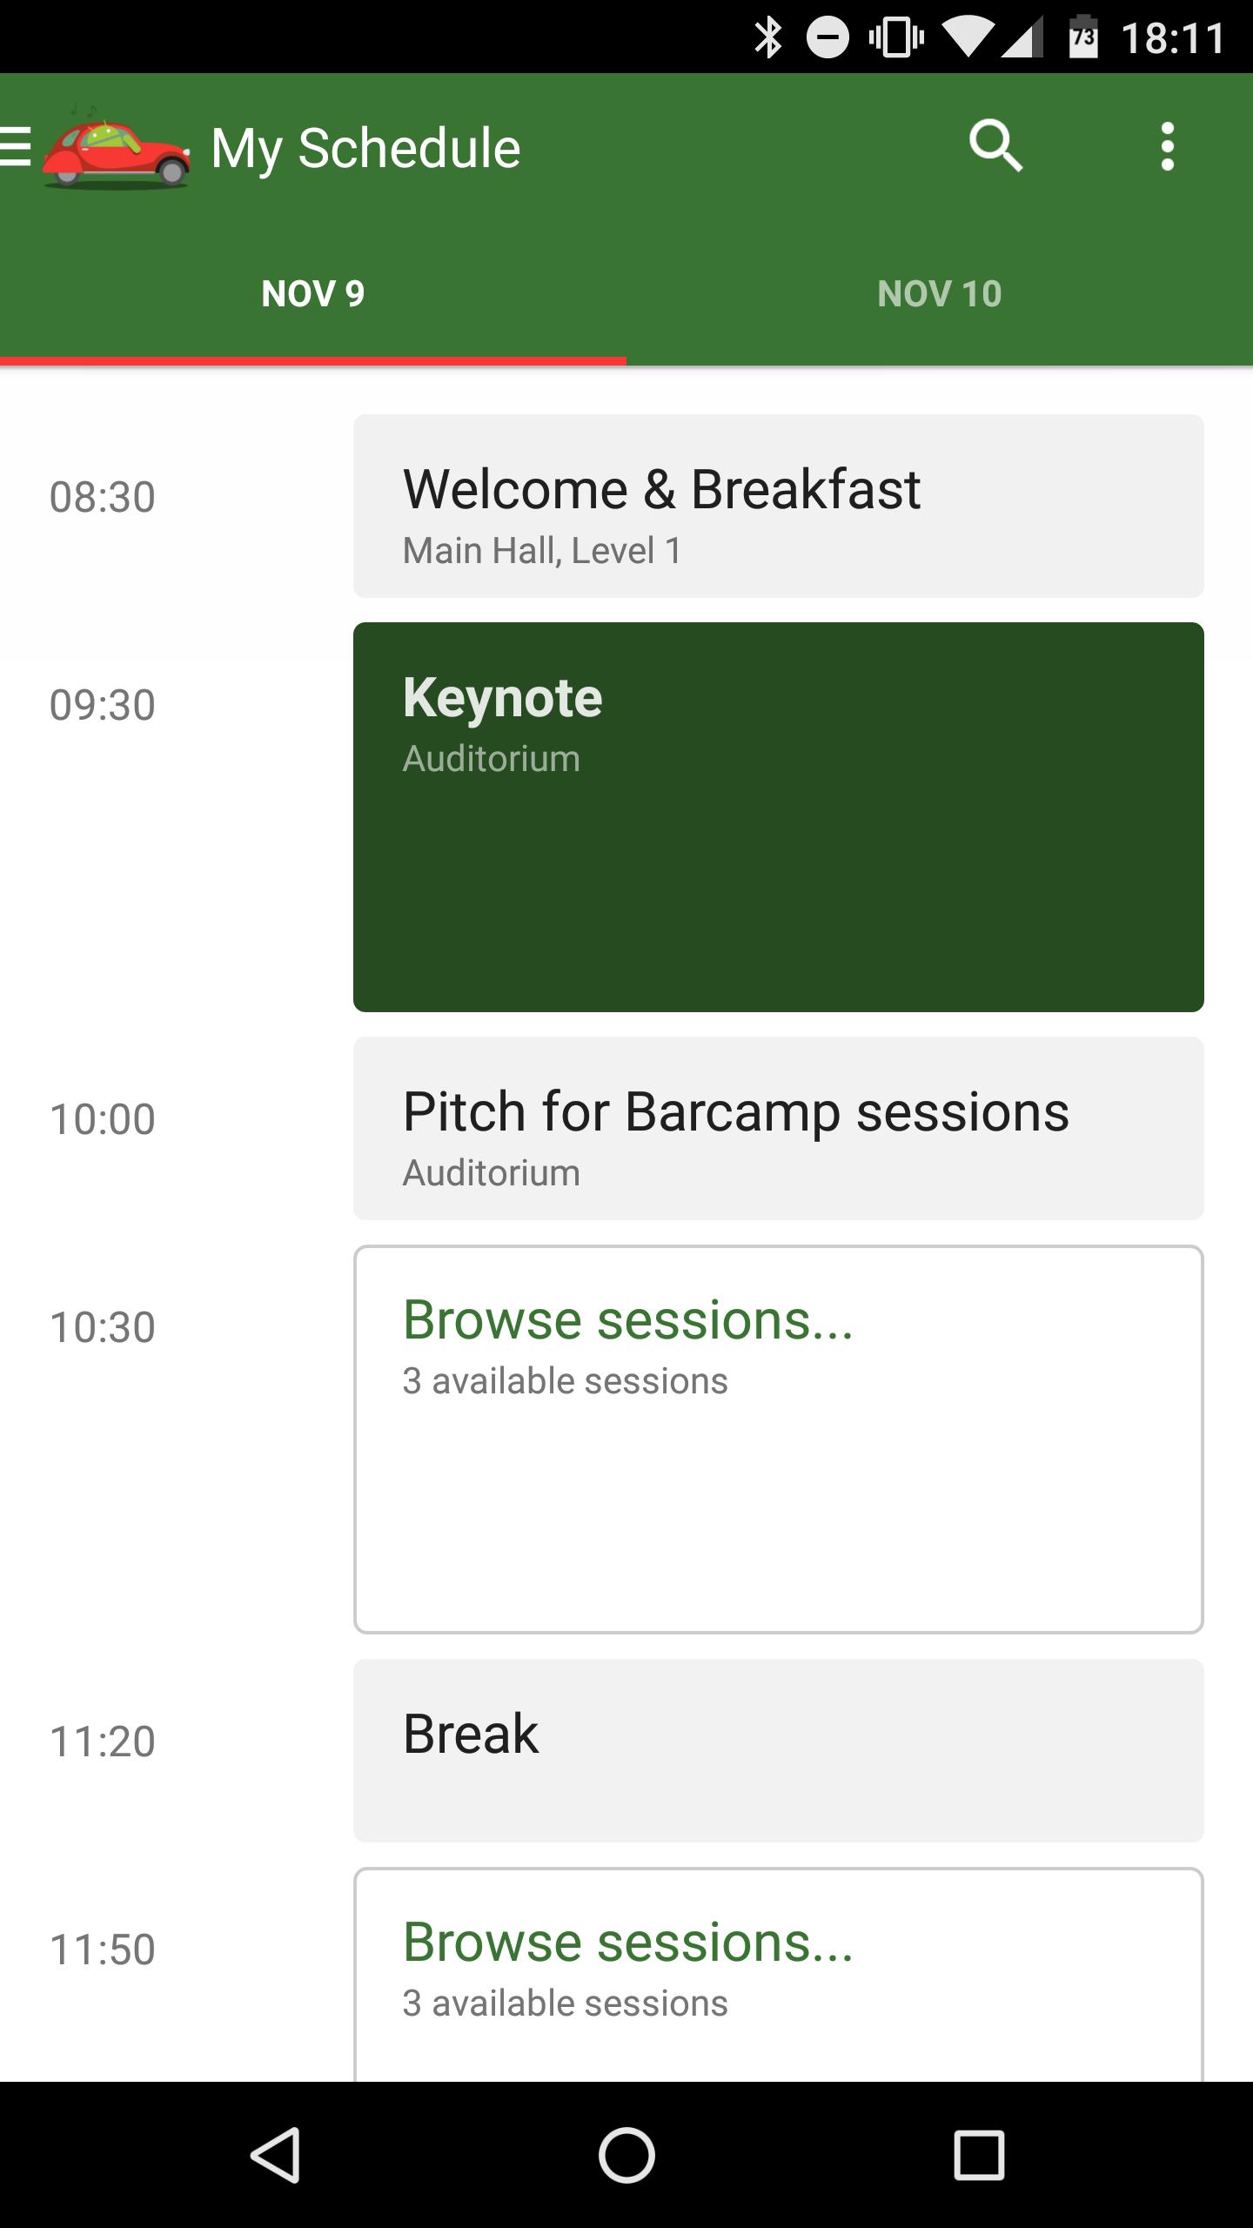The width and height of the screenshot is (1253, 2228).
Task: Tap the 3 available sessions text
Action: click(565, 1379)
